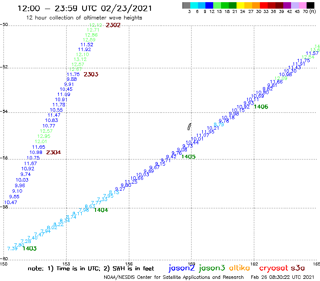Click the 11.52 wave height value
The height and width of the screenshot is (281, 320).
tap(87, 45)
